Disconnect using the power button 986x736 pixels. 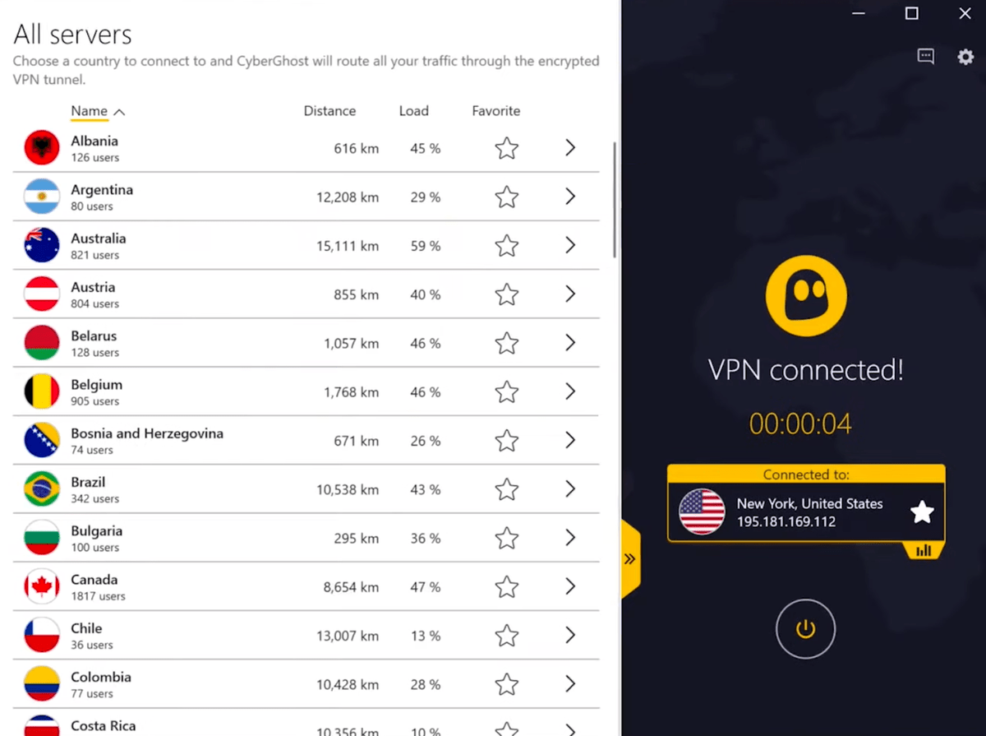pyautogui.click(x=805, y=628)
